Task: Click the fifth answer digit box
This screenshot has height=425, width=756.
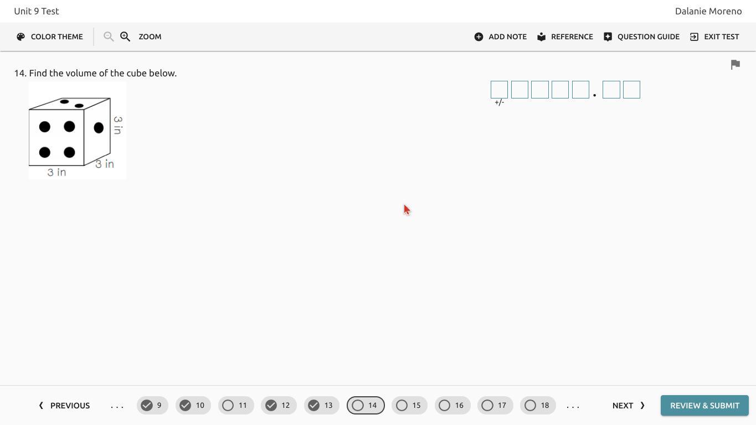Action: pos(580,90)
